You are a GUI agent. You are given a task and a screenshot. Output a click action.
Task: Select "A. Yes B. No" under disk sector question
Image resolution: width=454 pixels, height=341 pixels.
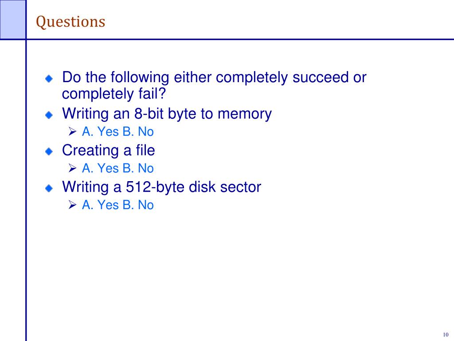click(x=118, y=205)
